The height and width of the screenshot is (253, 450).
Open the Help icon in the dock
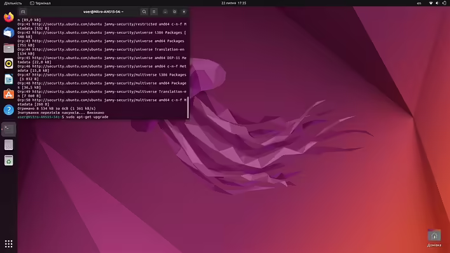9,110
